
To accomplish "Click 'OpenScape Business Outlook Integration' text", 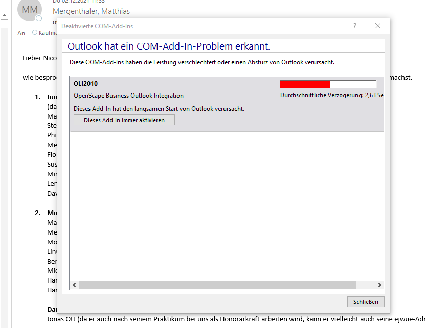I will pyautogui.click(x=128, y=96).
